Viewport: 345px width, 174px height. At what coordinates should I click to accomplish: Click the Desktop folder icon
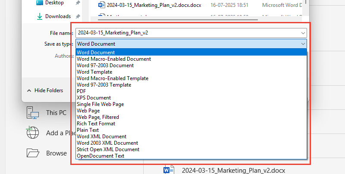click(40, 3)
